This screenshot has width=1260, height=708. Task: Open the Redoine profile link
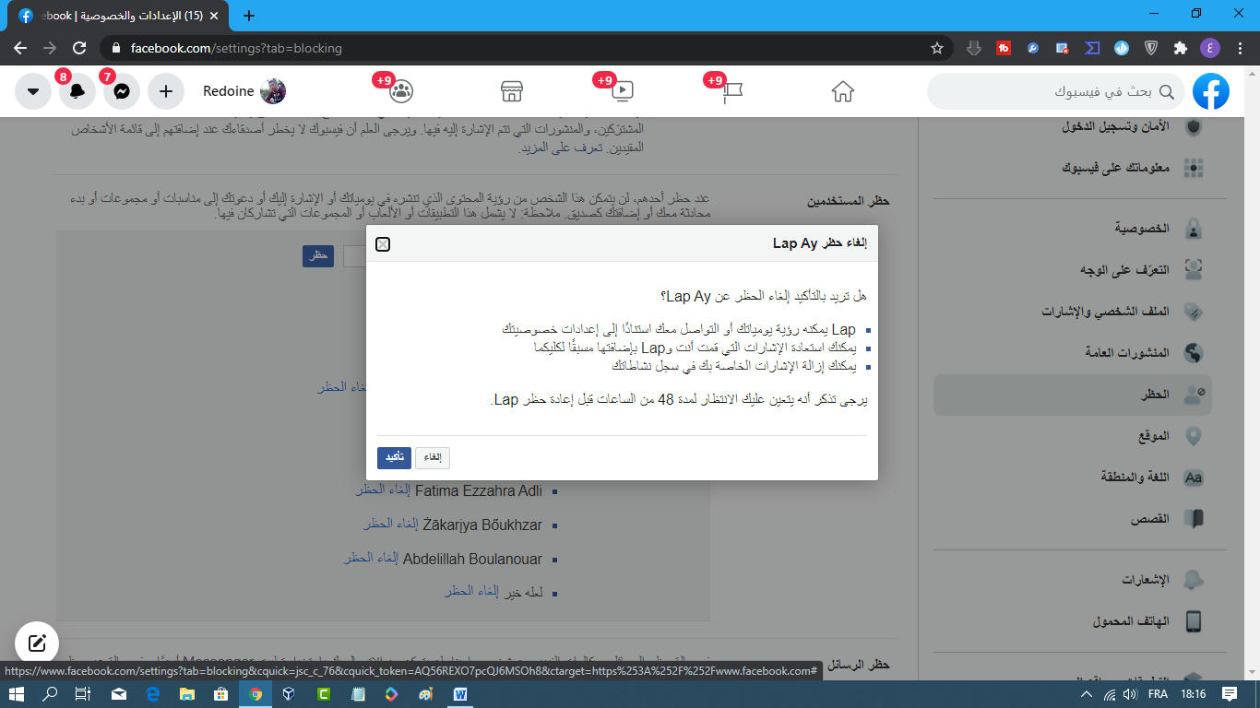[244, 91]
